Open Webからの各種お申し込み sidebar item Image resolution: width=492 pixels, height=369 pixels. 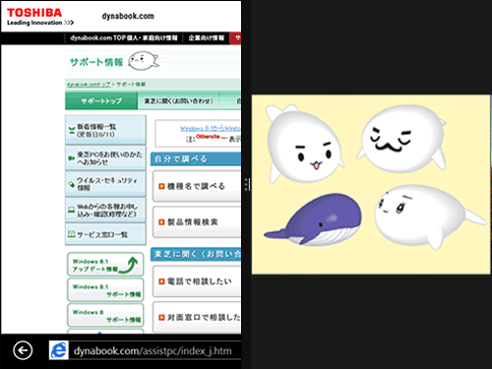pyautogui.click(x=105, y=211)
